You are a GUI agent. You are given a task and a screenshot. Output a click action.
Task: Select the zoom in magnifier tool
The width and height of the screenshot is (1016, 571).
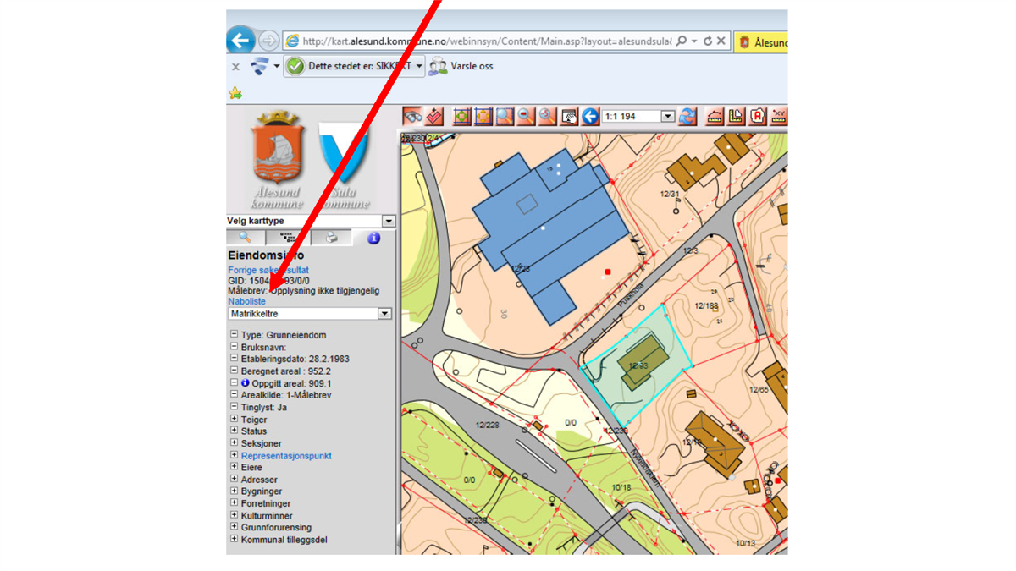click(x=505, y=116)
